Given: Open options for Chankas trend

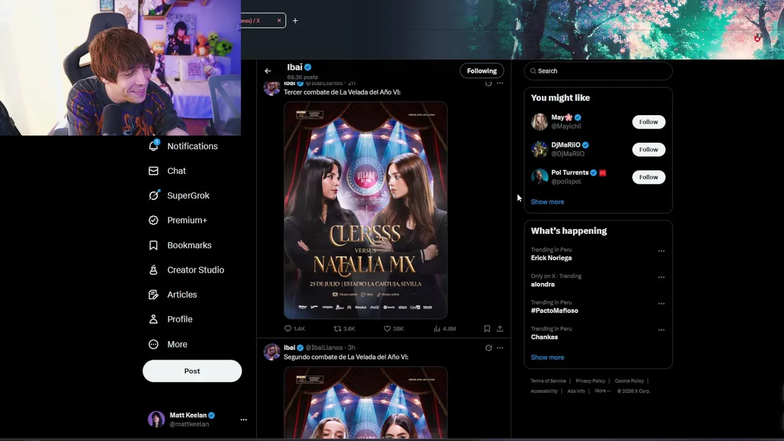Looking at the screenshot, I should pyautogui.click(x=661, y=330).
